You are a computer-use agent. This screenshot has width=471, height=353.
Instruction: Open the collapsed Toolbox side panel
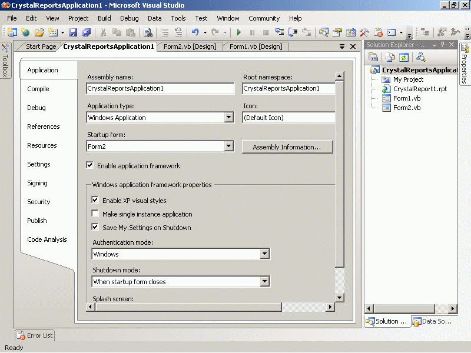5,60
